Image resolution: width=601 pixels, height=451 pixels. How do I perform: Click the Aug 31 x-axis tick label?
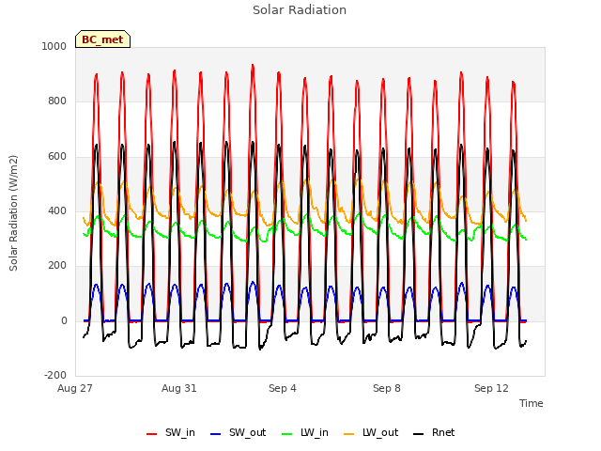(179, 388)
